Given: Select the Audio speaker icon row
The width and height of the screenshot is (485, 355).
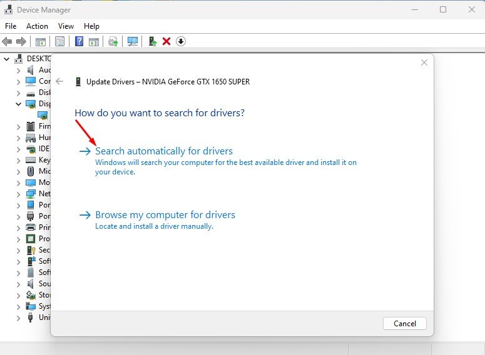Looking at the screenshot, I should pyautogui.click(x=30, y=70).
